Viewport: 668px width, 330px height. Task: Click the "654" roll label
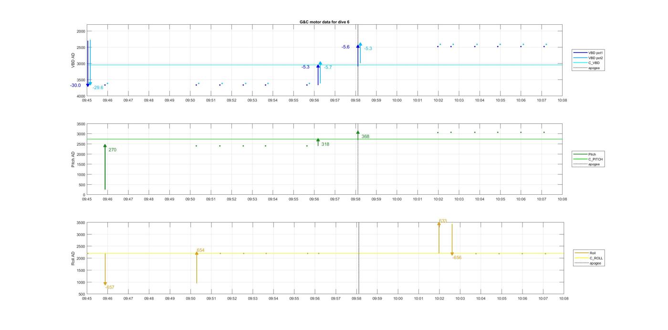[200, 250]
